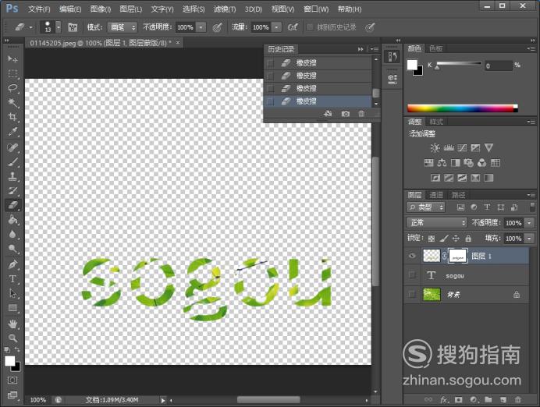The width and height of the screenshot is (540, 407).
Task: Select the Zoom tool
Action: tap(12, 338)
